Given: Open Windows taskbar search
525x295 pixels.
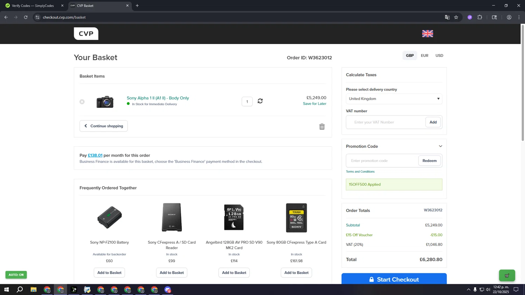Looking at the screenshot, I should (x=20, y=289).
